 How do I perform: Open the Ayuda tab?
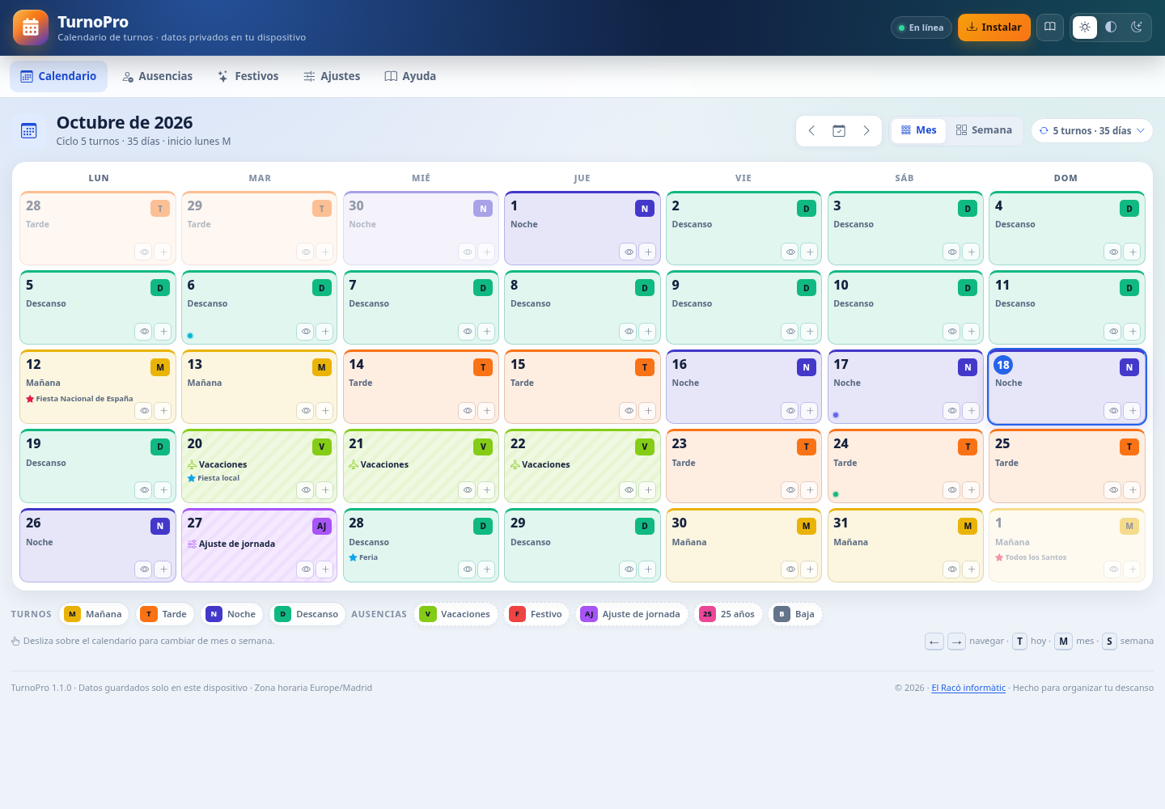pyautogui.click(x=410, y=76)
